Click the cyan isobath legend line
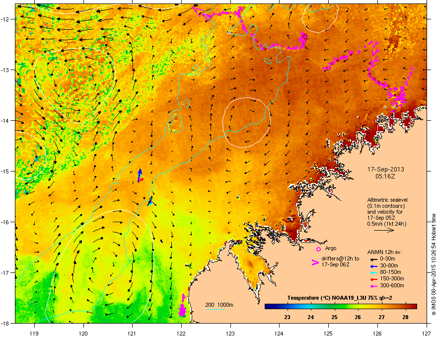 216,309
